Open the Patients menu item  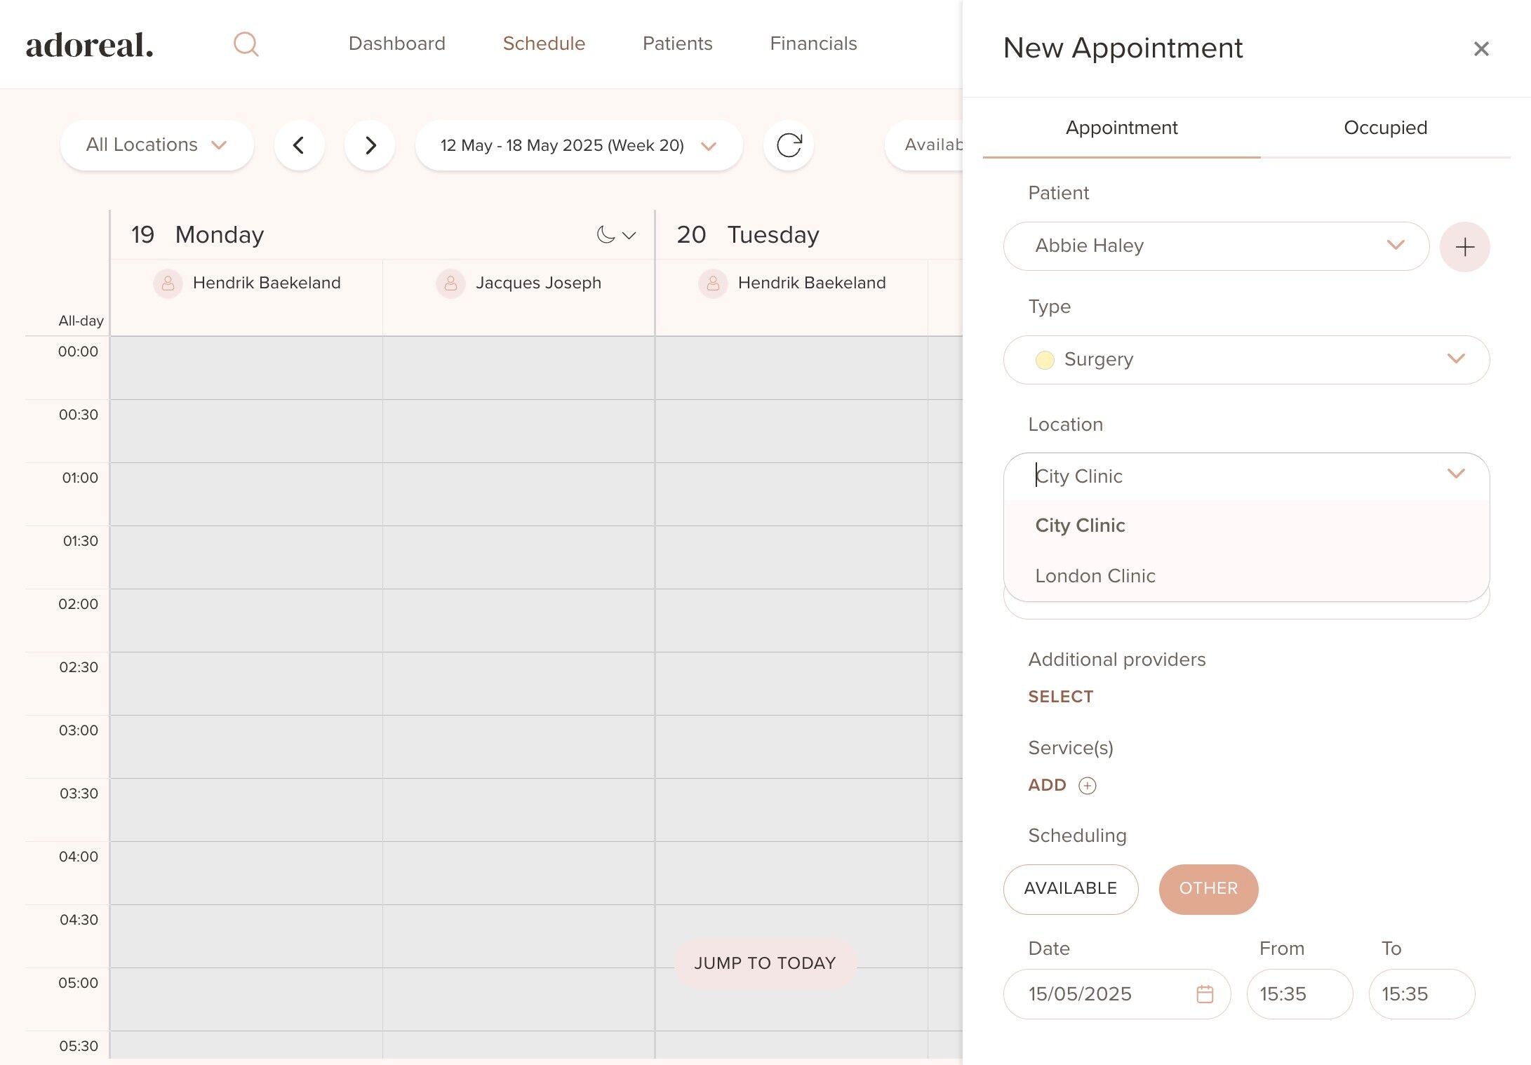click(677, 43)
